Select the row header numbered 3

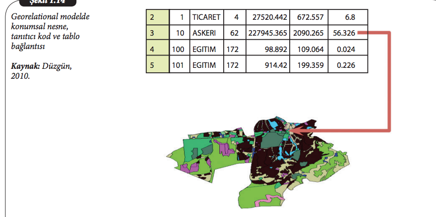click(x=157, y=34)
